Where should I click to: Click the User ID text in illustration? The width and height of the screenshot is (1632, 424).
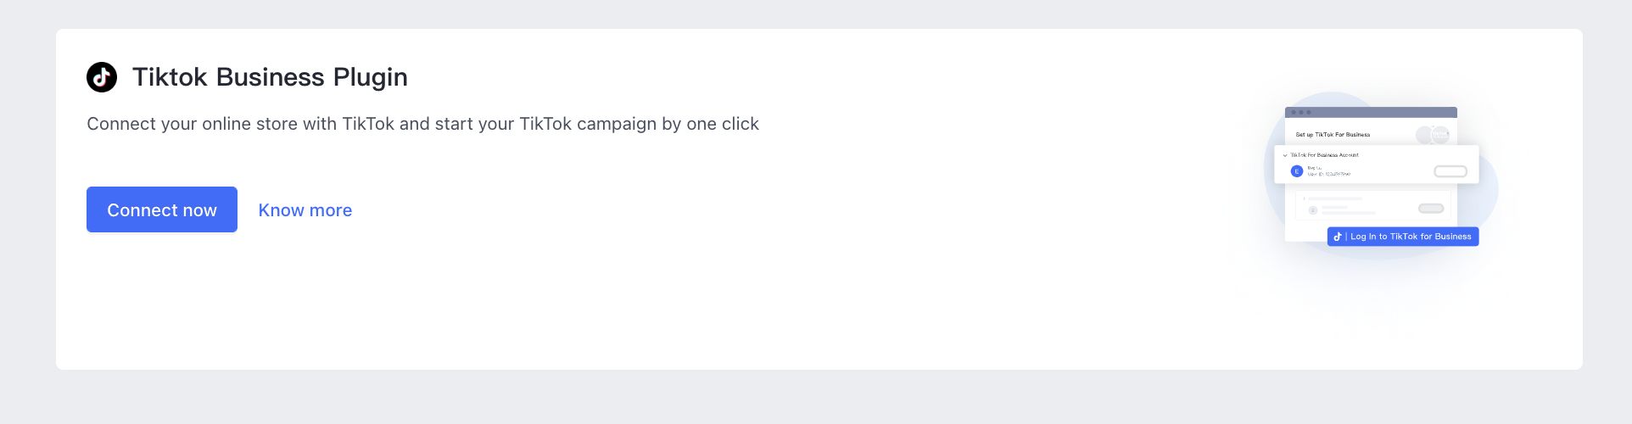tap(1329, 174)
